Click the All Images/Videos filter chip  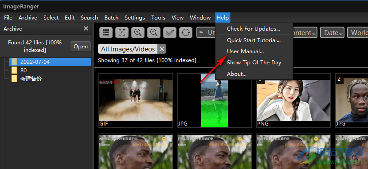click(x=128, y=49)
